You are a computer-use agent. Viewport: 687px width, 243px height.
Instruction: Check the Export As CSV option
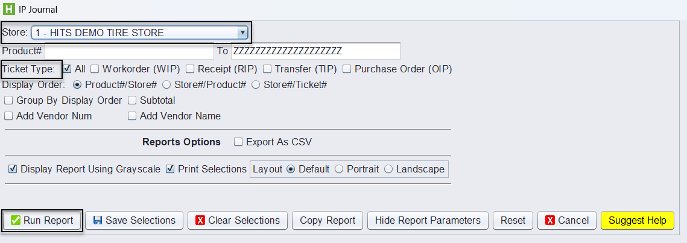[x=238, y=142]
